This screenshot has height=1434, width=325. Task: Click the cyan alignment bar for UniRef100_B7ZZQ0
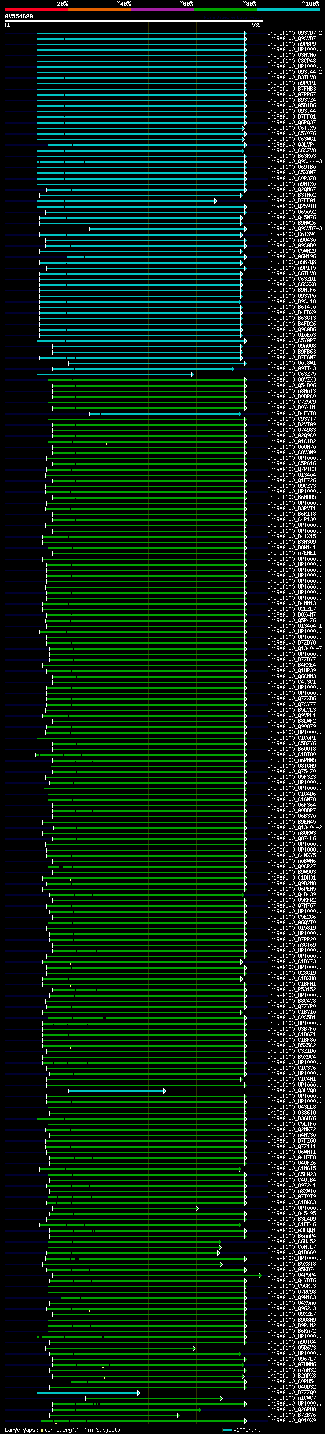click(x=88, y=1393)
